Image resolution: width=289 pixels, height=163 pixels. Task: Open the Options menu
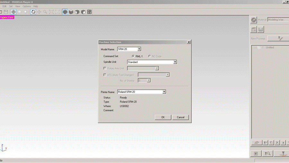[x=27, y=6]
